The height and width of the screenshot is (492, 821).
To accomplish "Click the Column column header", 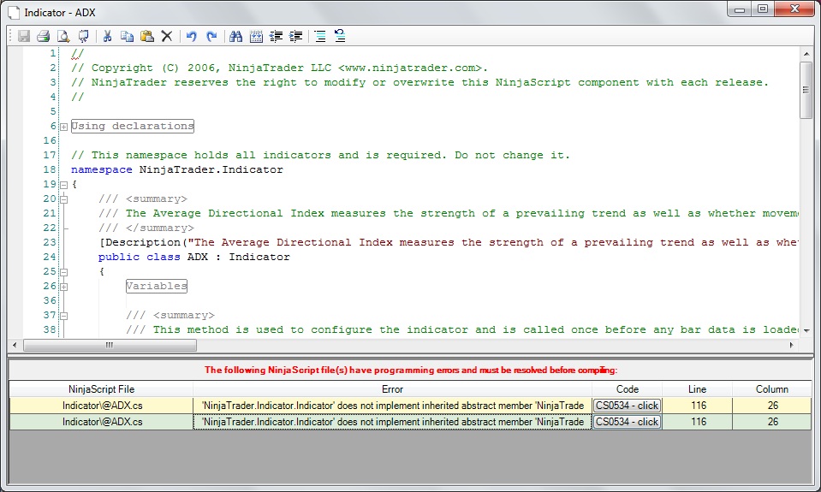I will (772, 388).
